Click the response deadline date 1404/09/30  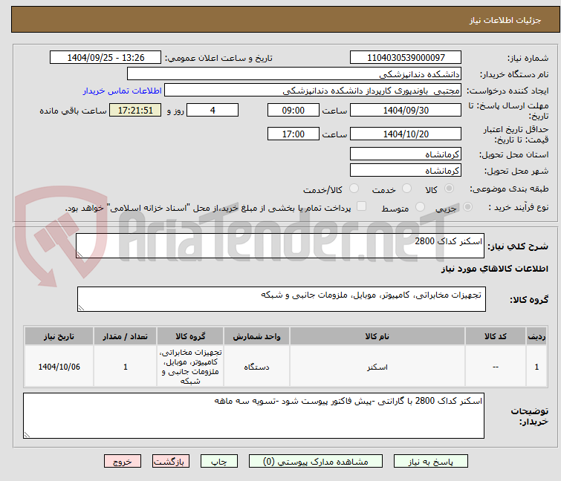coord(406,110)
